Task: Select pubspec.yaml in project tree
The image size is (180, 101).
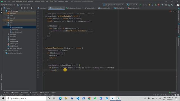Action: coord(14,44)
